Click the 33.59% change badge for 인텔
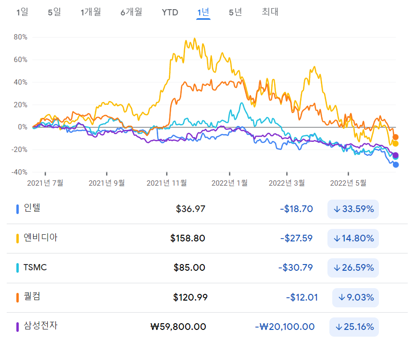This screenshot has height=341, width=414. (353, 209)
